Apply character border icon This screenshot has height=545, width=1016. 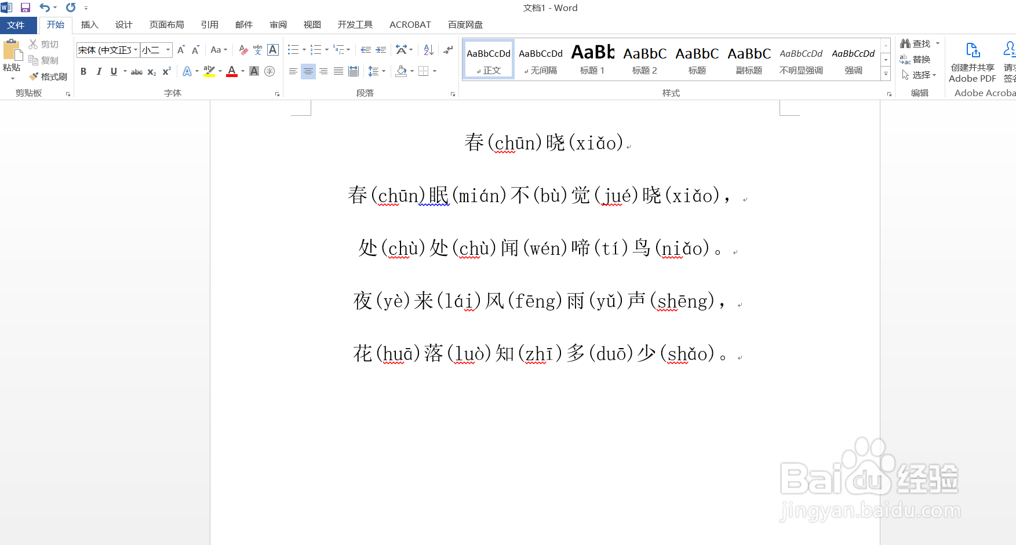coord(273,50)
